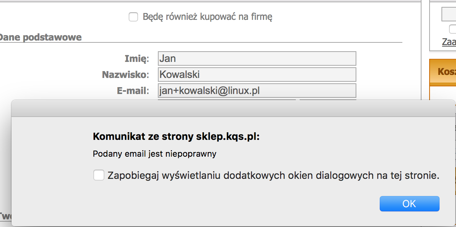The width and height of the screenshot is (456, 227).
Task: Click the "Nazwisko:" form label
Action: click(x=125, y=75)
